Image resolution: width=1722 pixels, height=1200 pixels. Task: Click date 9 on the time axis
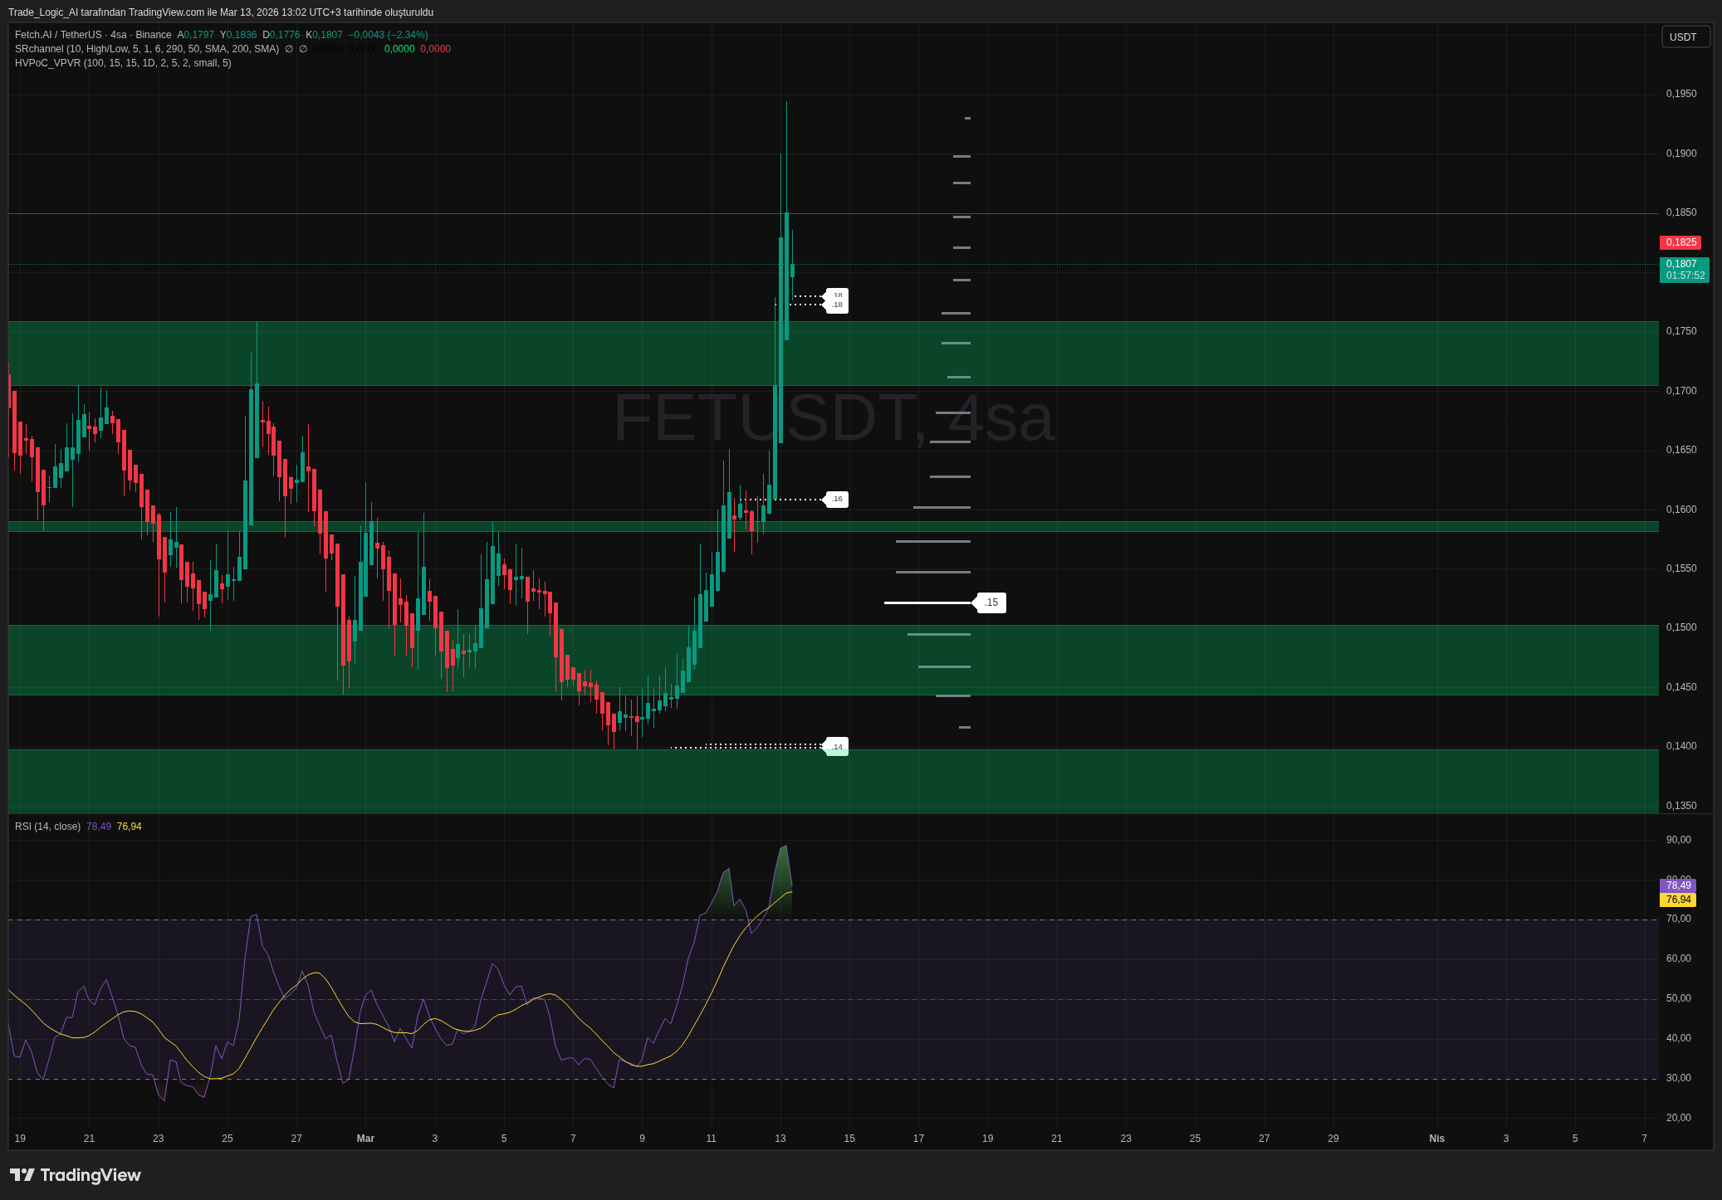click(x=642, y=1139)
